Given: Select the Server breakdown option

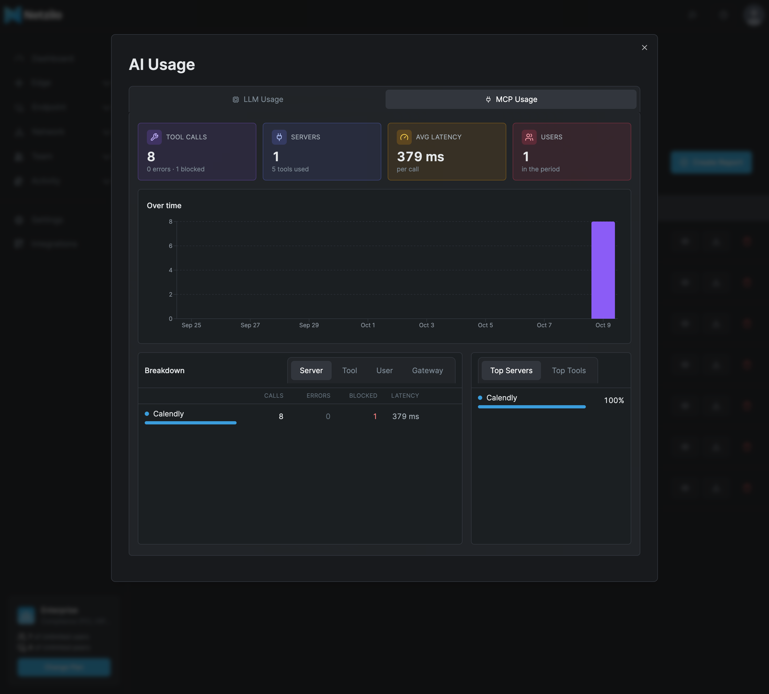Looking at the screenshot, I should click(311, 370).
